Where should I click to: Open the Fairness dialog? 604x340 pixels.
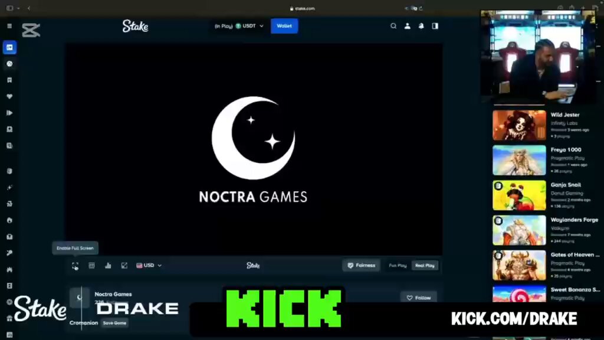tap(362, 266)
